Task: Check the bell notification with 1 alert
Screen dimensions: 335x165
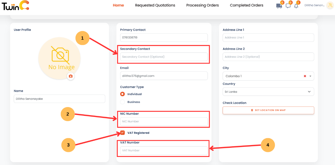Action: 296,6
